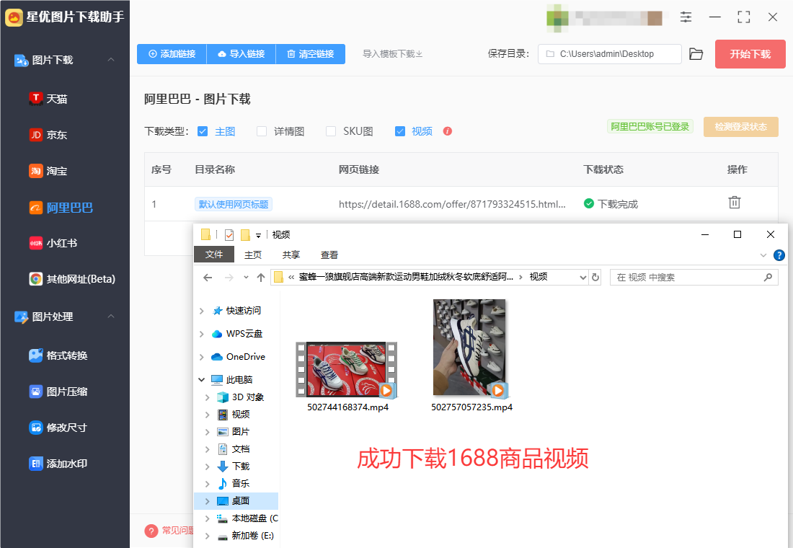Open 其他网址(Beta) downloader

[72, 279]
